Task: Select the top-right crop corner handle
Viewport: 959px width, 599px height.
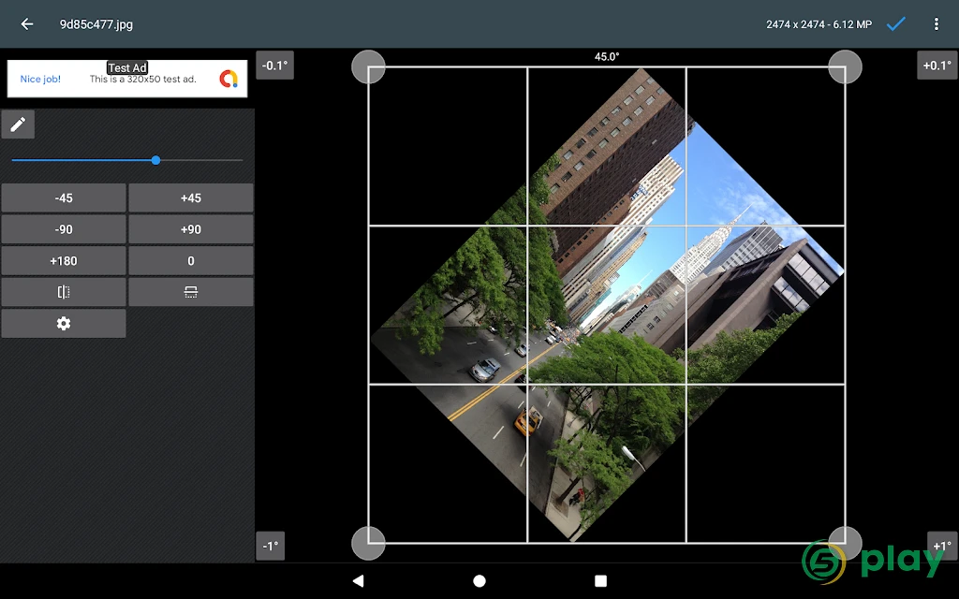Action: point(846,66)
